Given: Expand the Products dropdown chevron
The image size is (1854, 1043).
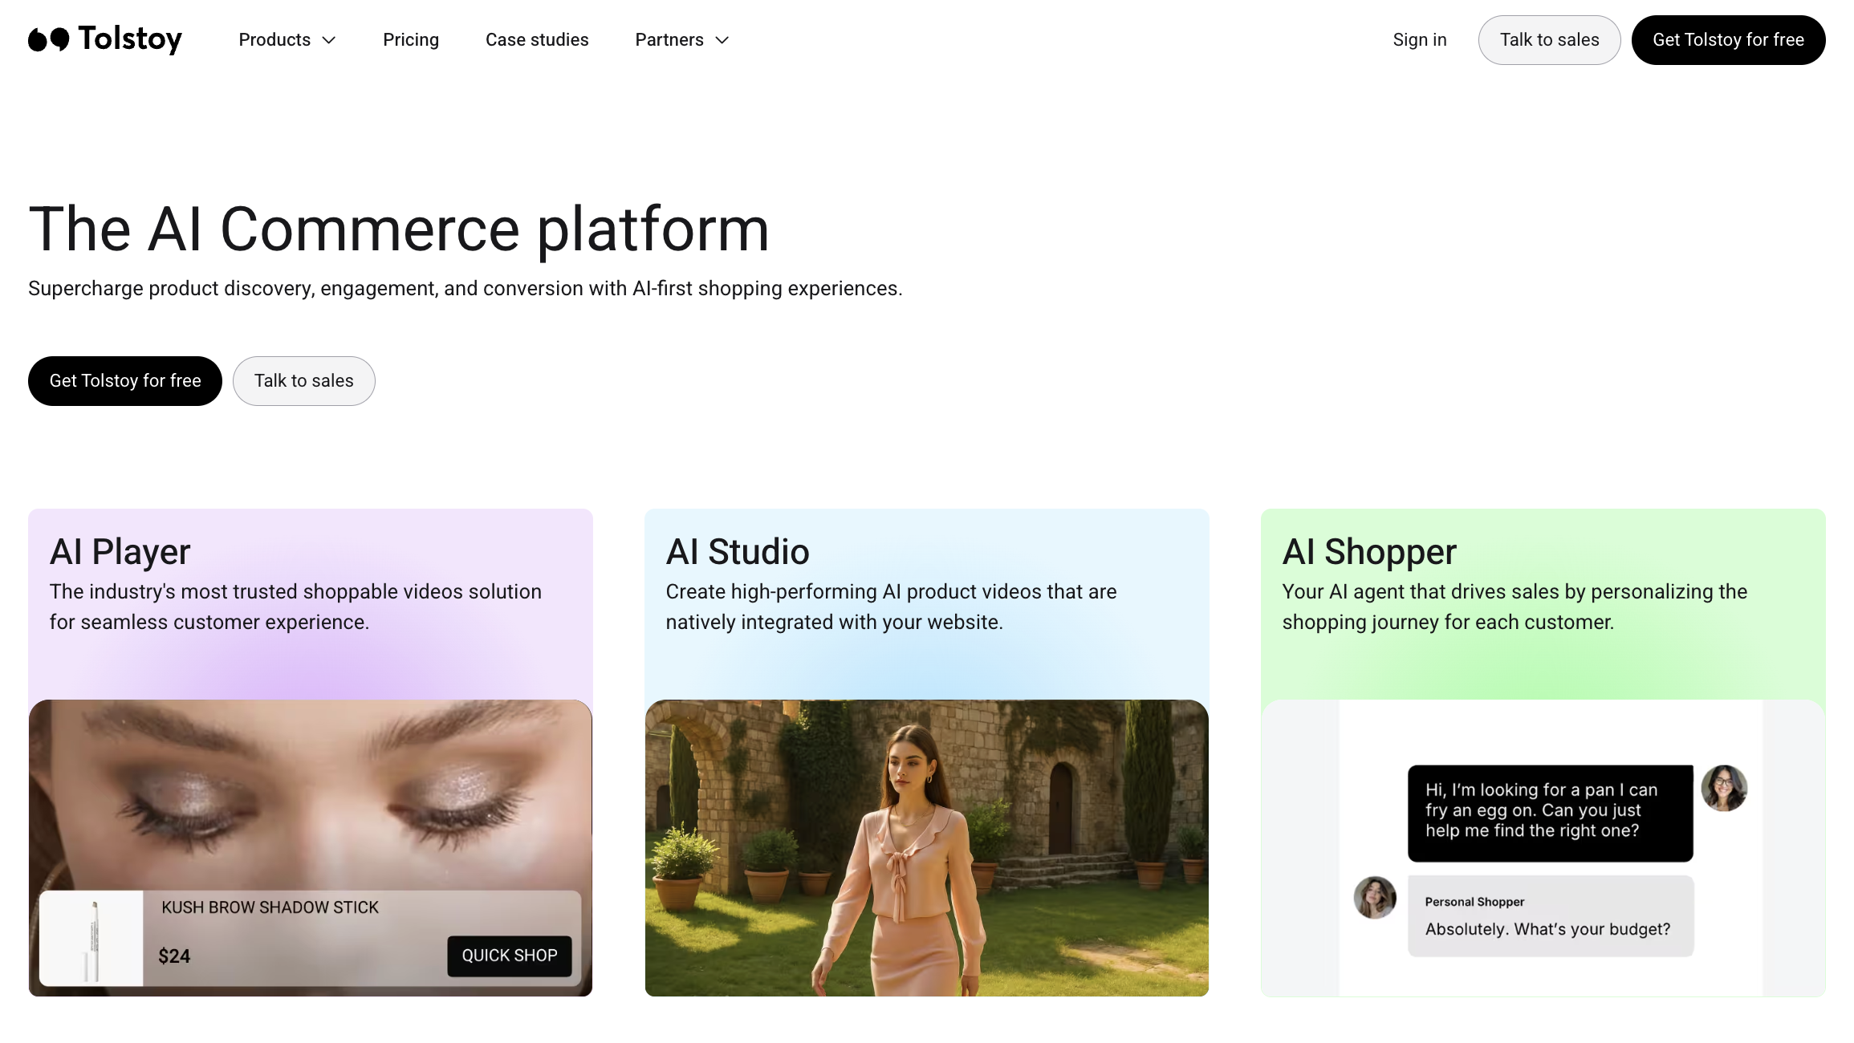Looking at the screenshot, I should (x=328, y=40).
